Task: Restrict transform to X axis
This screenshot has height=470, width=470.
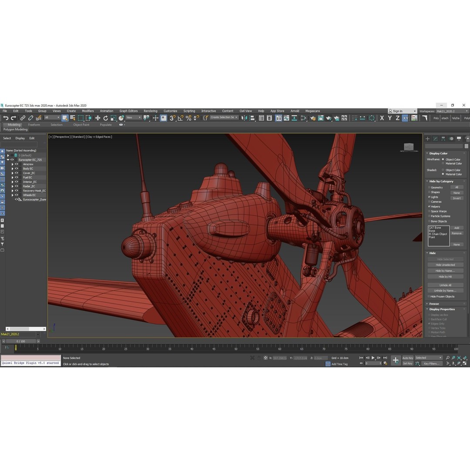Action: coord(382,118)
